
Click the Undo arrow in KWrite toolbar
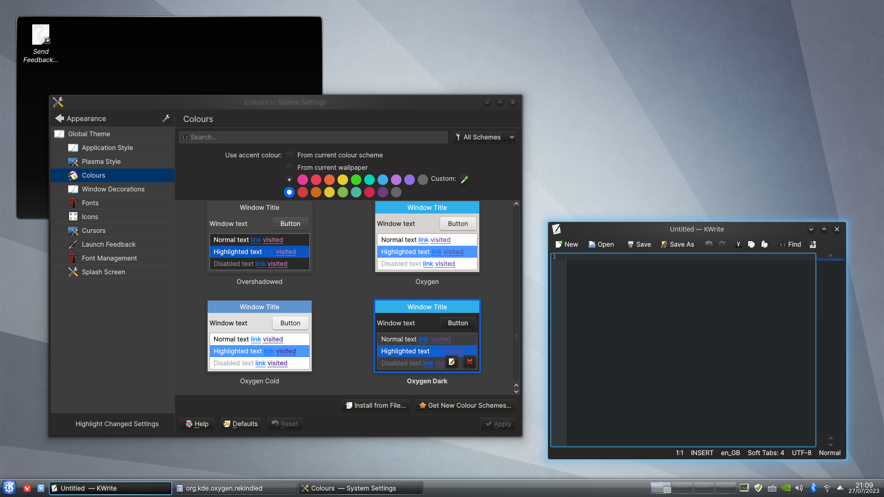[709, 244]
